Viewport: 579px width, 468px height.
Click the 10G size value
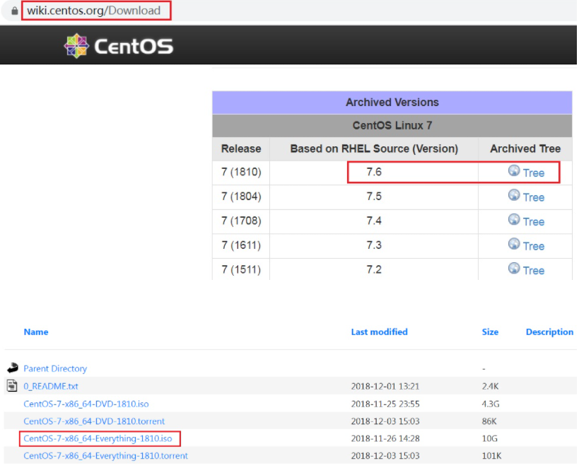[x=490, y=438]
